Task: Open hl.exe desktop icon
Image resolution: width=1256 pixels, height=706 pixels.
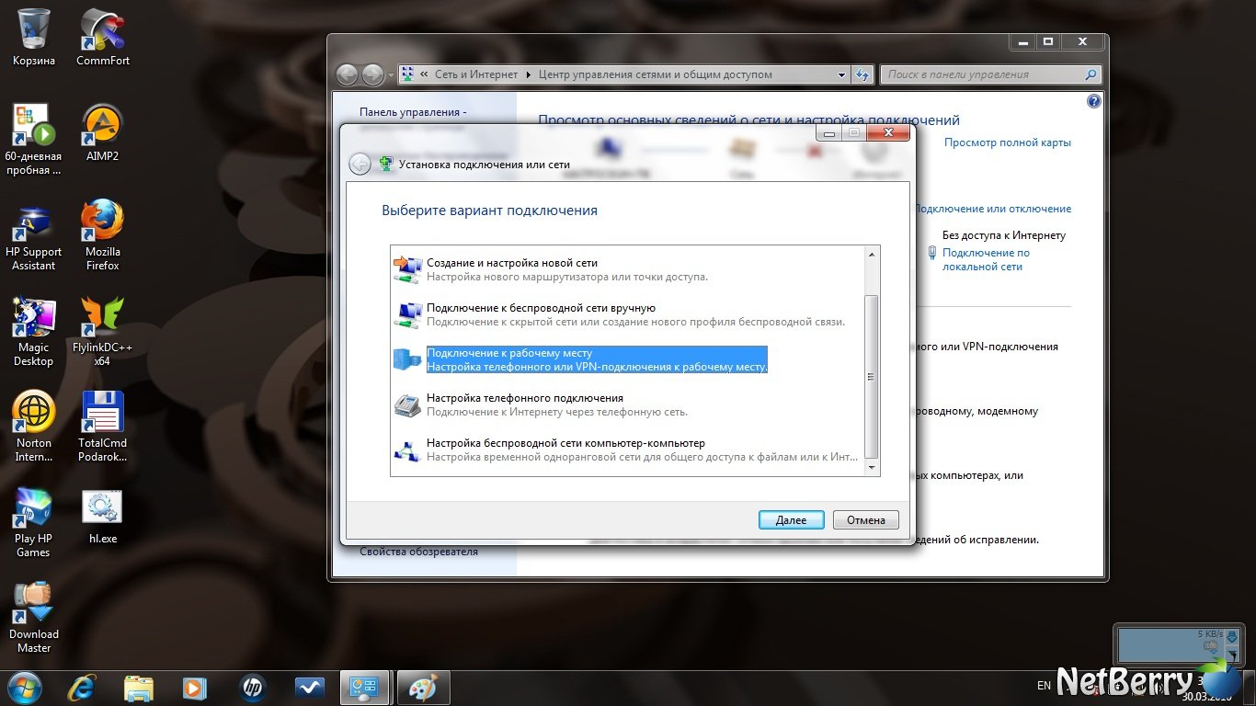Action: pyautogui.click(x=103, y=515)
